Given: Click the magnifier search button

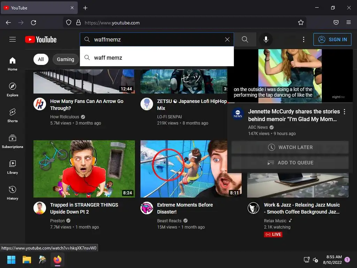Looking at the screenshot, I should (x=245, y=39).
